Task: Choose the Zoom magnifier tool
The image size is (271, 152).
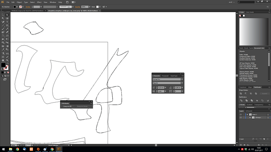Action: pyautogui.click(x=7, y=60)
